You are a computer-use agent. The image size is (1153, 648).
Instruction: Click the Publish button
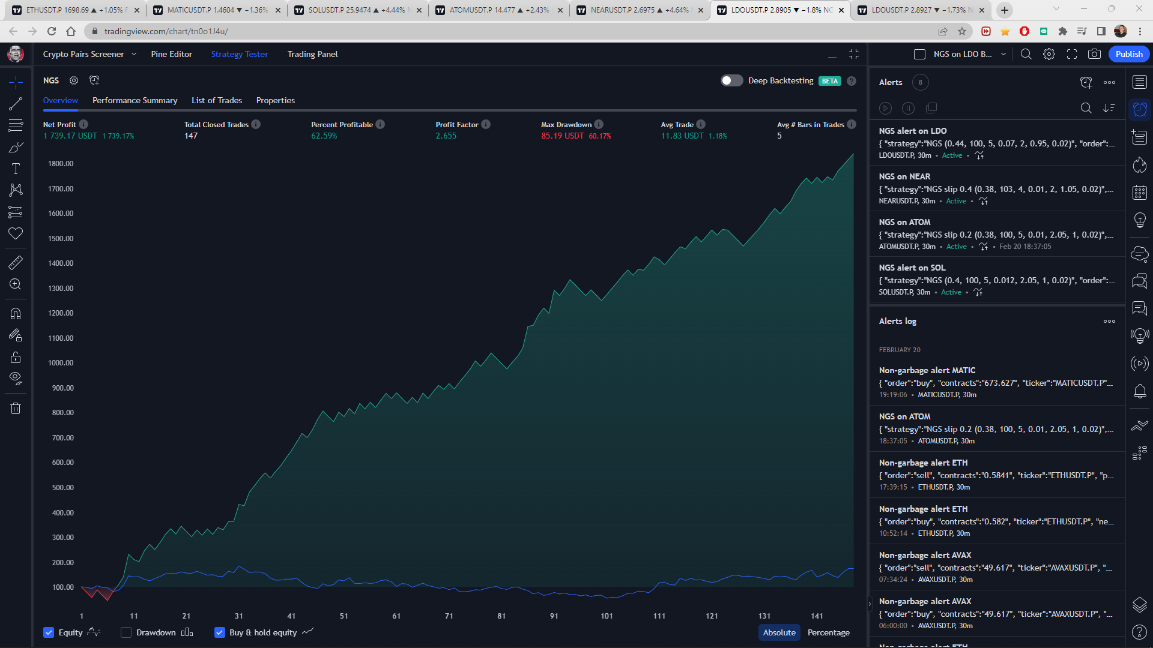pos(1128,54)
